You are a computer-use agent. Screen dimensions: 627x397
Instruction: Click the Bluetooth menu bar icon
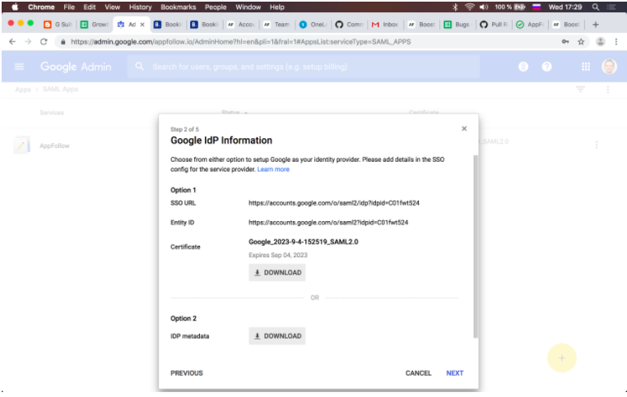[x=455, y=7]
